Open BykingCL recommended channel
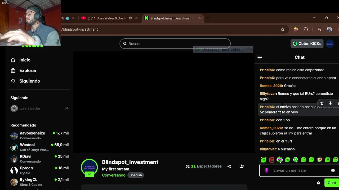Screen dimensions: 339x190 tap(39, 182)
